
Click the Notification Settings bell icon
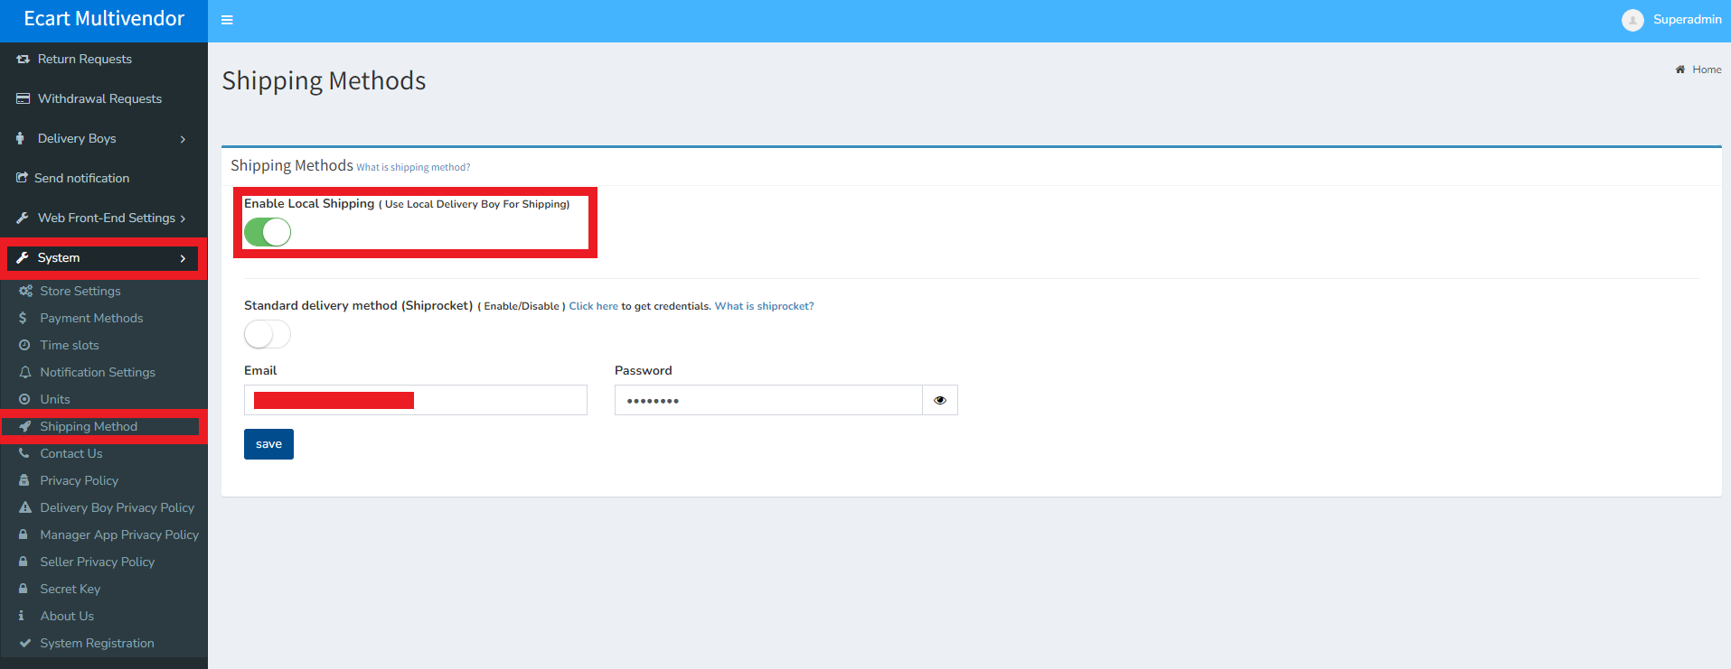coord(25,372)
